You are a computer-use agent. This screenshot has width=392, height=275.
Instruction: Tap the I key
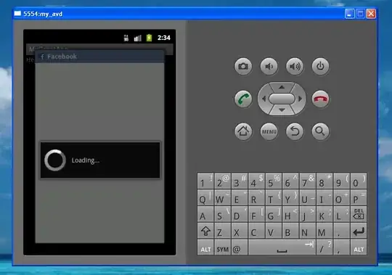324,197
